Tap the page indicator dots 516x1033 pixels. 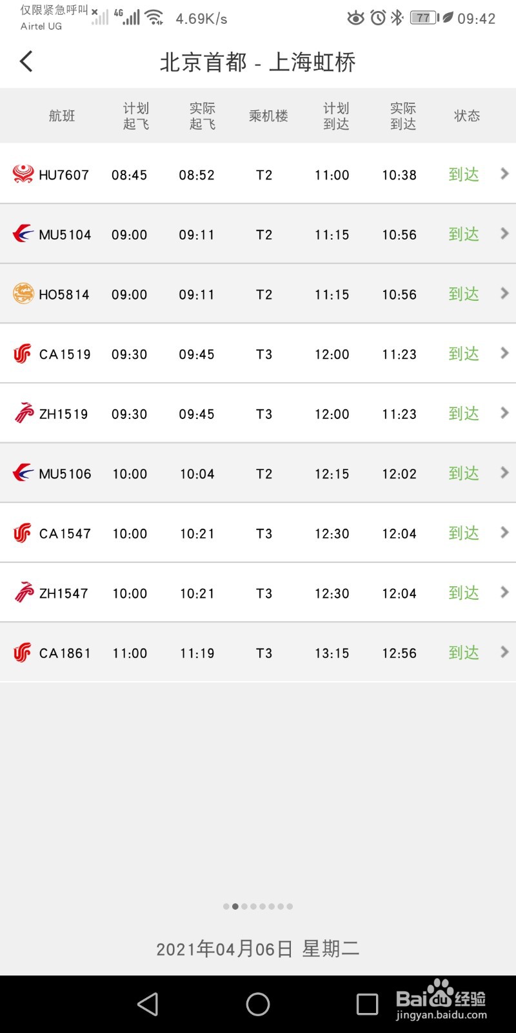pyautogui.click(x=258, y=906)
